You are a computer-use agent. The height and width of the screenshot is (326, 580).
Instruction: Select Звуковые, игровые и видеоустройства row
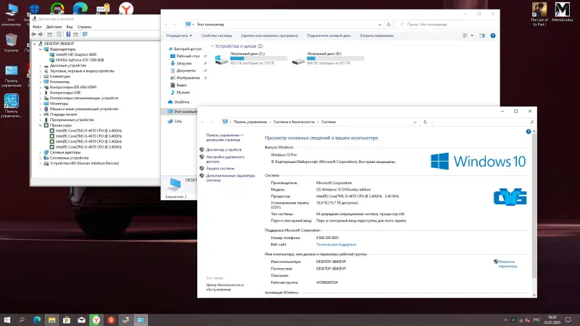click(x=82, y=71)
